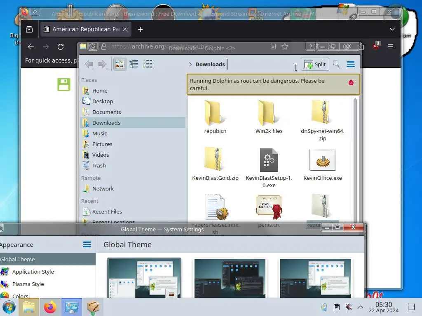Reload the Firefox page
The height and width of the screenshot is (316, 422).
coord(61,47)
